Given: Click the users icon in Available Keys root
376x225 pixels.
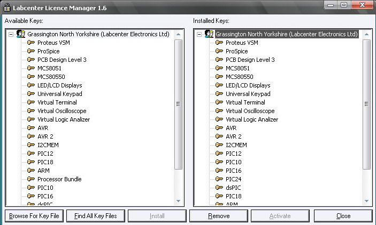Looking at the screenshot, I should point(21,34).
